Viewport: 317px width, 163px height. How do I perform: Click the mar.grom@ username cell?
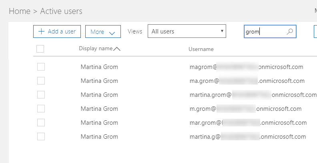point(248,123)
